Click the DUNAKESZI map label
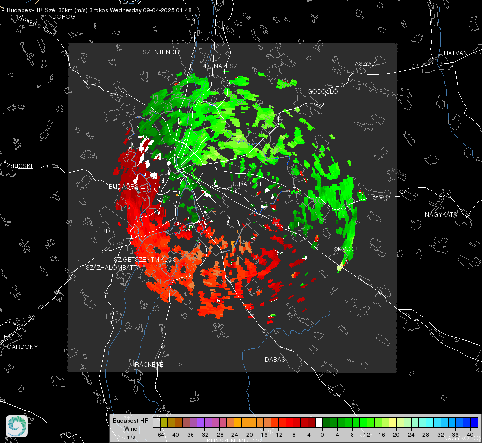The width and height of the screenshot is (482, 443). click(x=222, y=66)
